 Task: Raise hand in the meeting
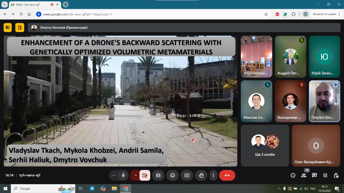tap(201, 175)
